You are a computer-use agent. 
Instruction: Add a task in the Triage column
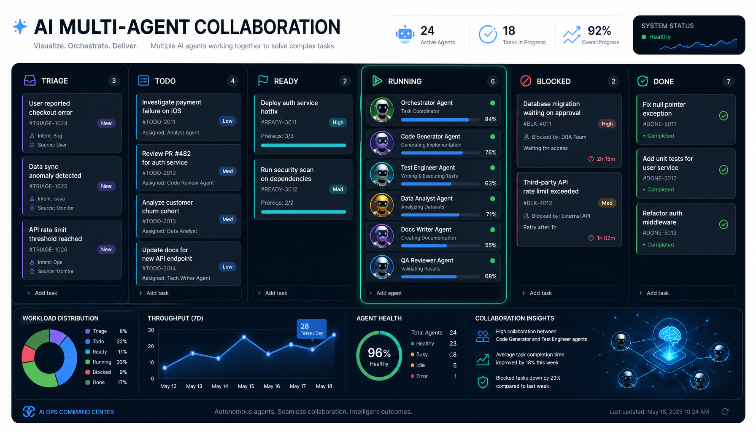72,293
